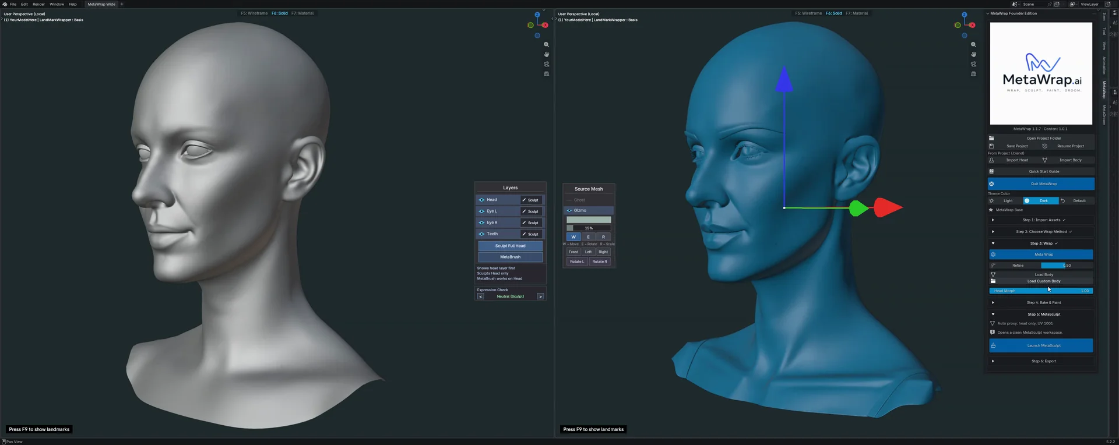Expand Step 2: Choose Wrap Method
The image size is (1119, 445).
1041,232
